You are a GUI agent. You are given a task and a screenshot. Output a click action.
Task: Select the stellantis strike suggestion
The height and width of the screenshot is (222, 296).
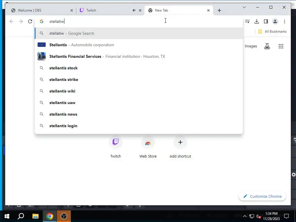(x=139, y=79)
